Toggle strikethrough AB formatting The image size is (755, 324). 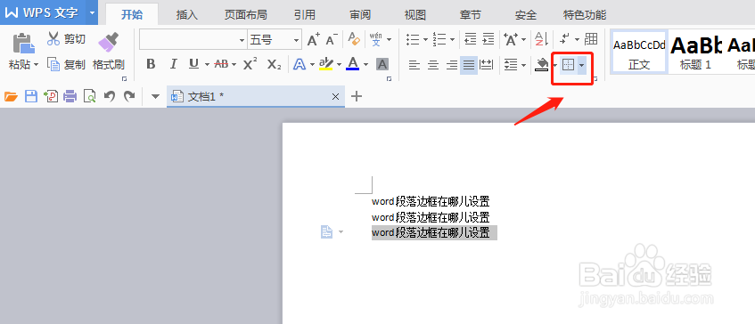tap(221, 64)
